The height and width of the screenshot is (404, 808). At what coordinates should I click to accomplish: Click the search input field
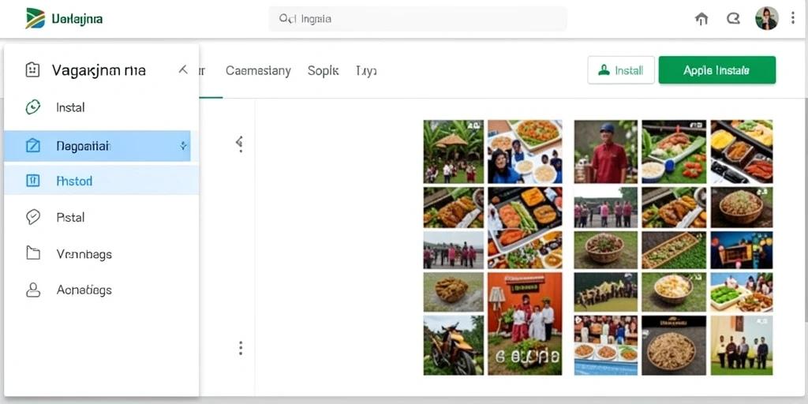(x=418, y=19)
